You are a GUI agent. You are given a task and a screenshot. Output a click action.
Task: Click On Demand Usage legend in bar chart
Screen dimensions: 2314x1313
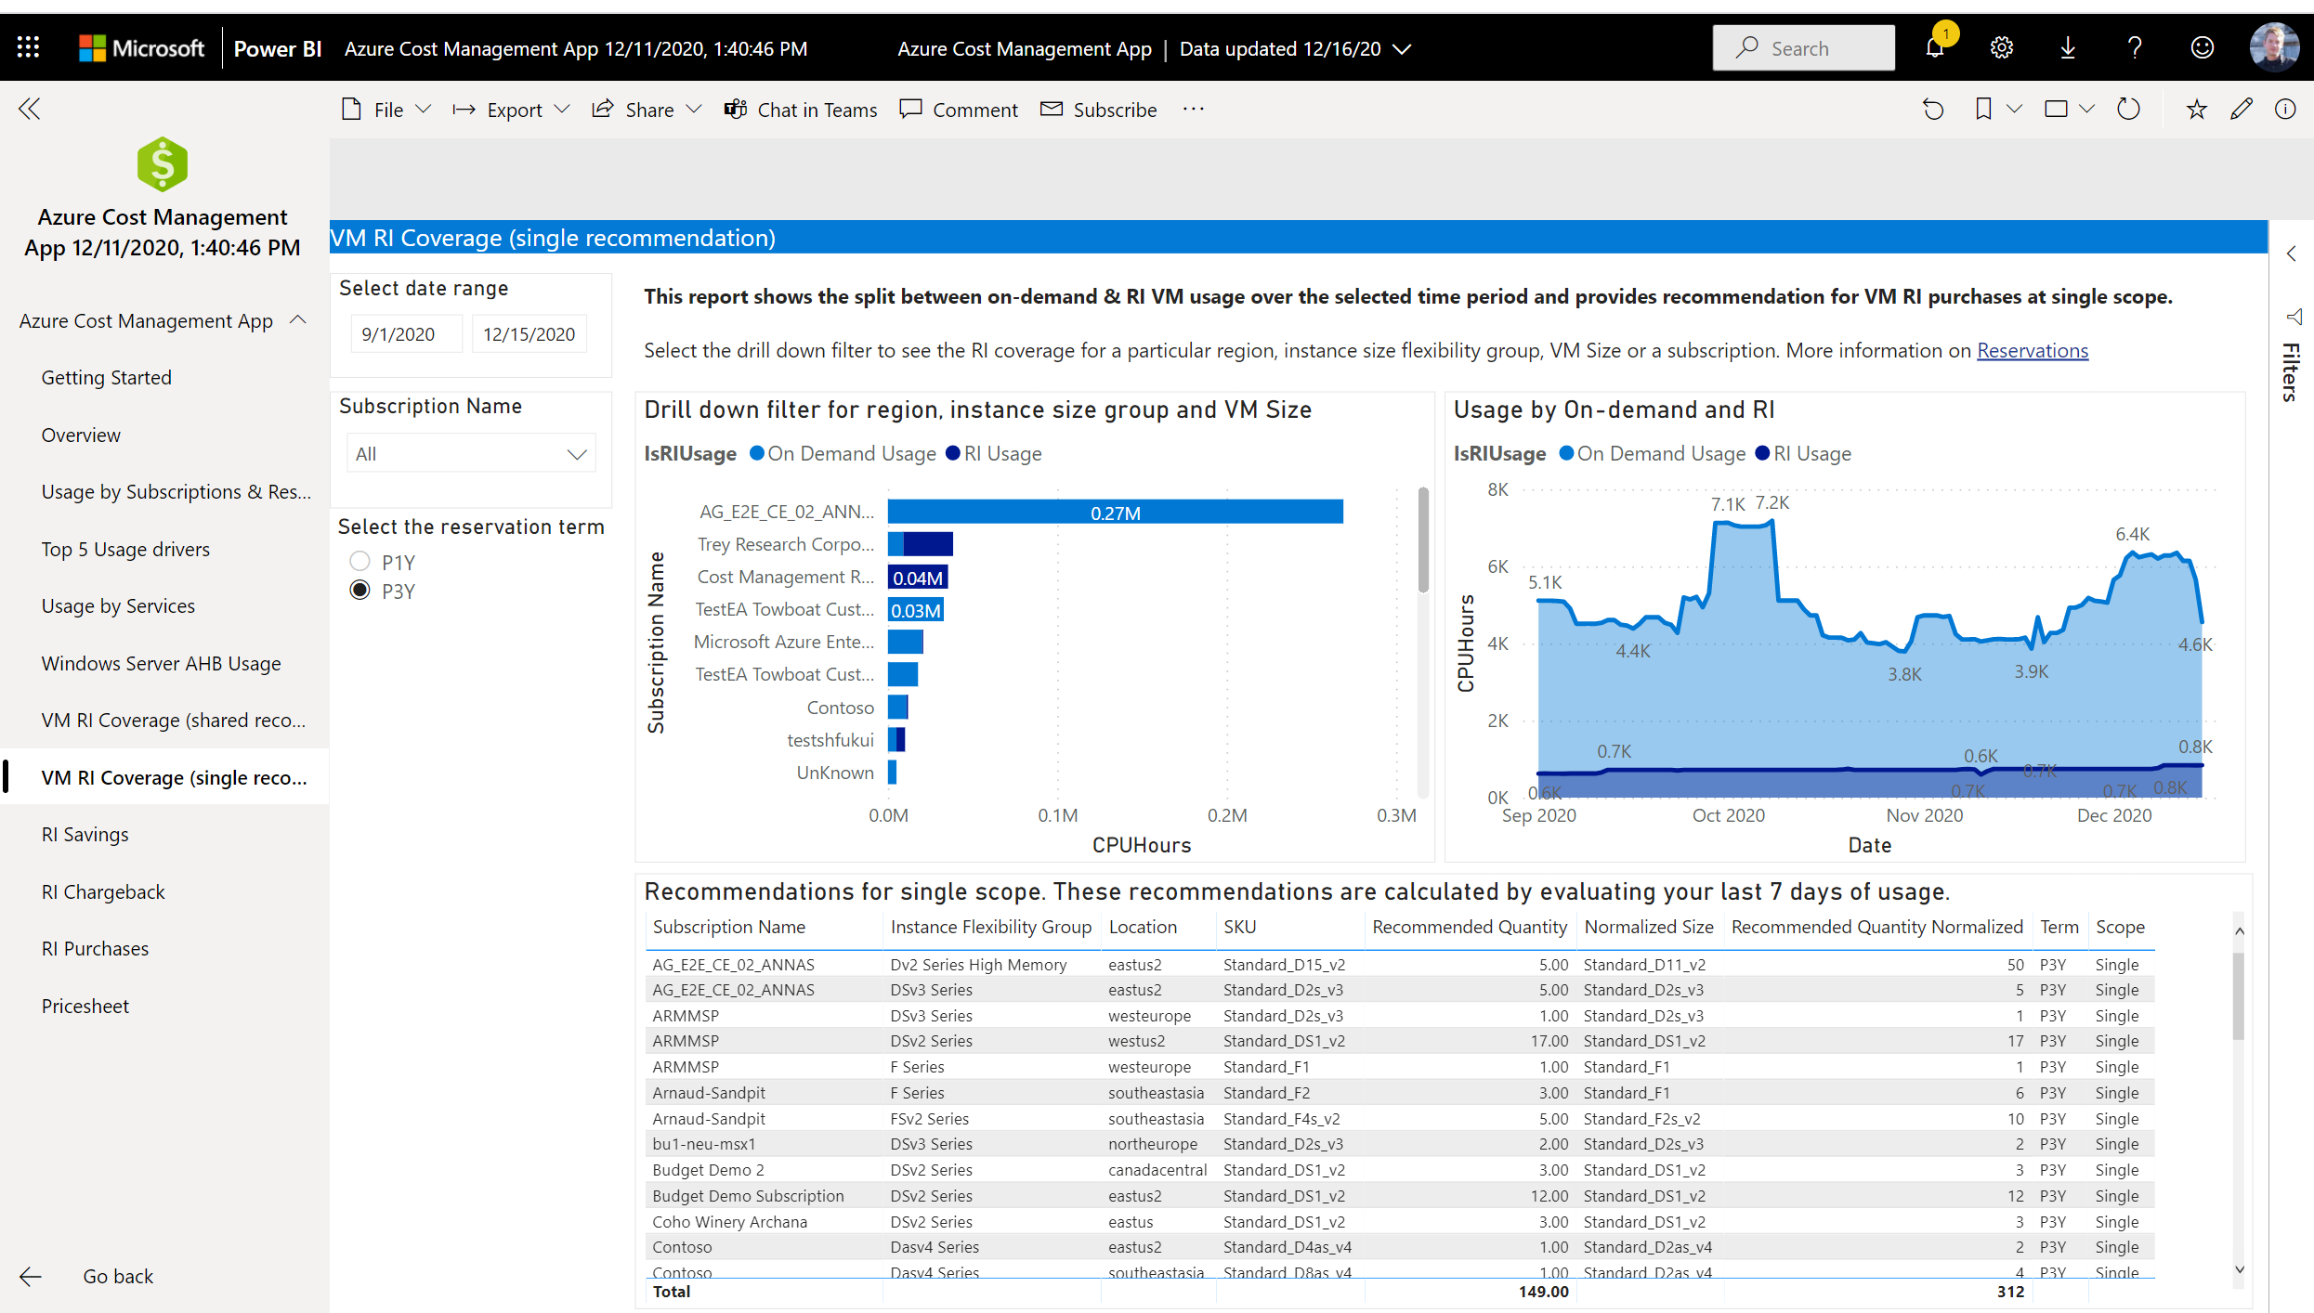(x=843, y=454)
